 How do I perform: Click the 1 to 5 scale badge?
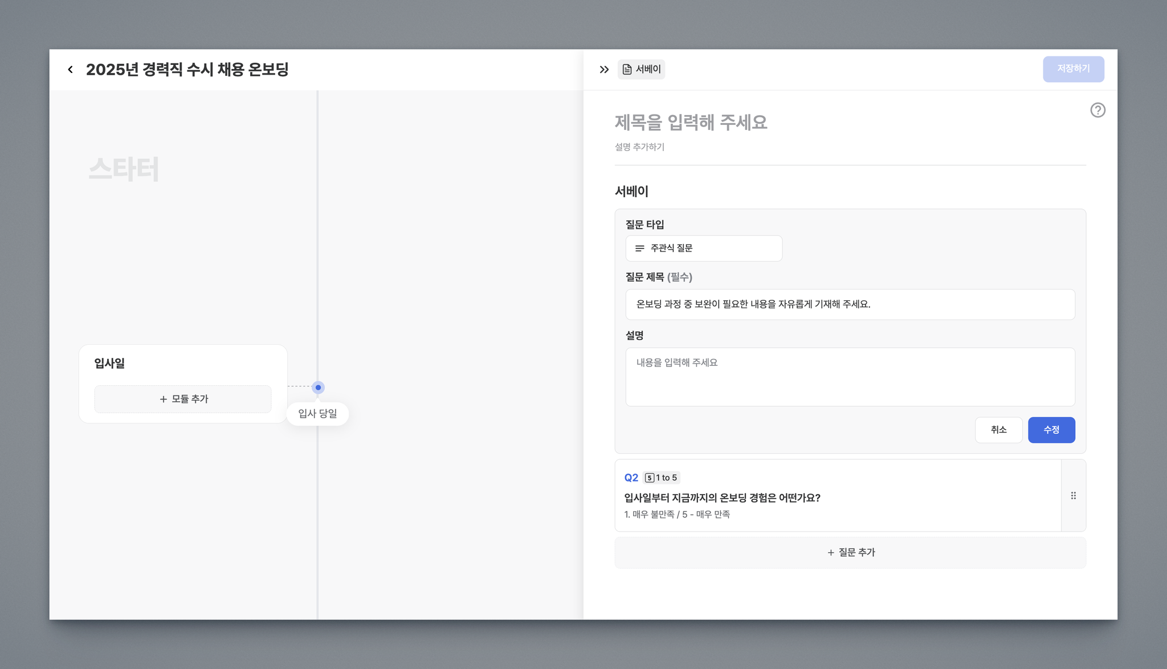tap(662, 478)
